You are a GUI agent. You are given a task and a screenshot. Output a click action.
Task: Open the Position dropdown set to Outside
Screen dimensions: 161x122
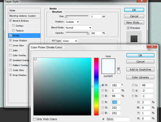coord(72,22)
